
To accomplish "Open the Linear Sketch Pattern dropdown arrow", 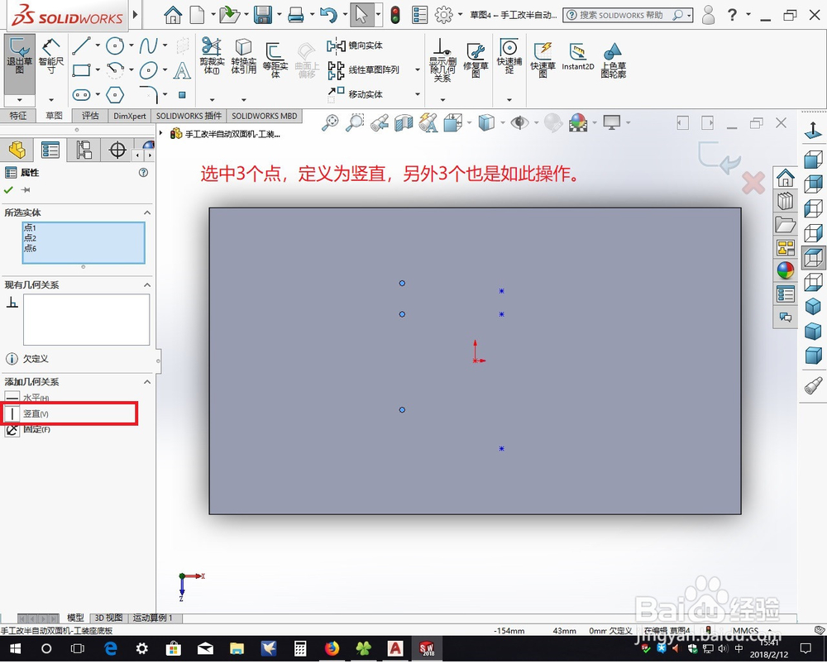I will pos(417,69).
